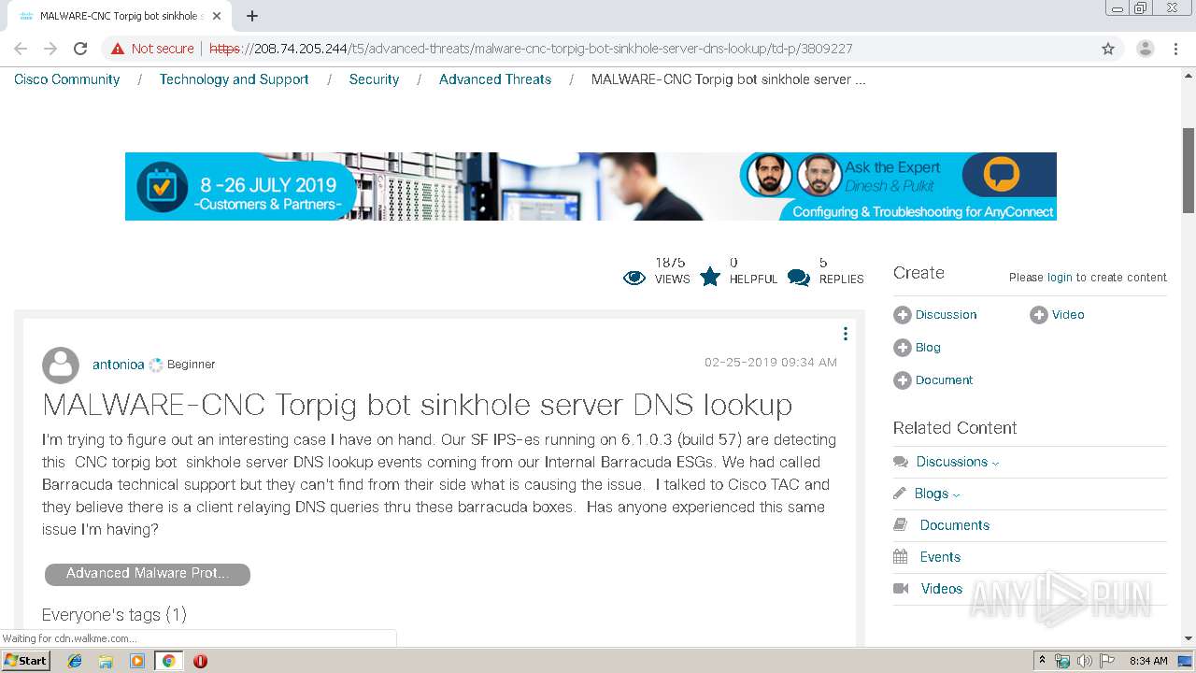This screenshot has height=673, width=1196.
Task: Click the post title heading
Action: click(418, 405)
